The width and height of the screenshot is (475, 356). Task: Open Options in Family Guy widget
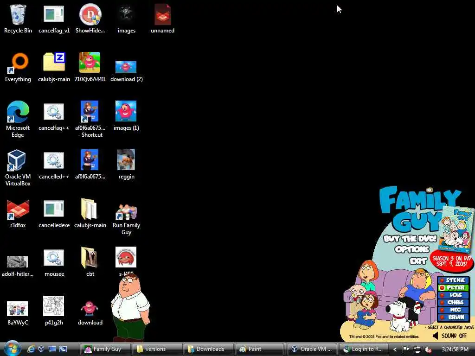(x=412, y=249)
